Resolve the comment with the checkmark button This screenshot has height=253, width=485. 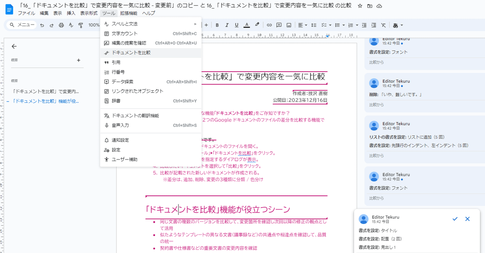455,219
